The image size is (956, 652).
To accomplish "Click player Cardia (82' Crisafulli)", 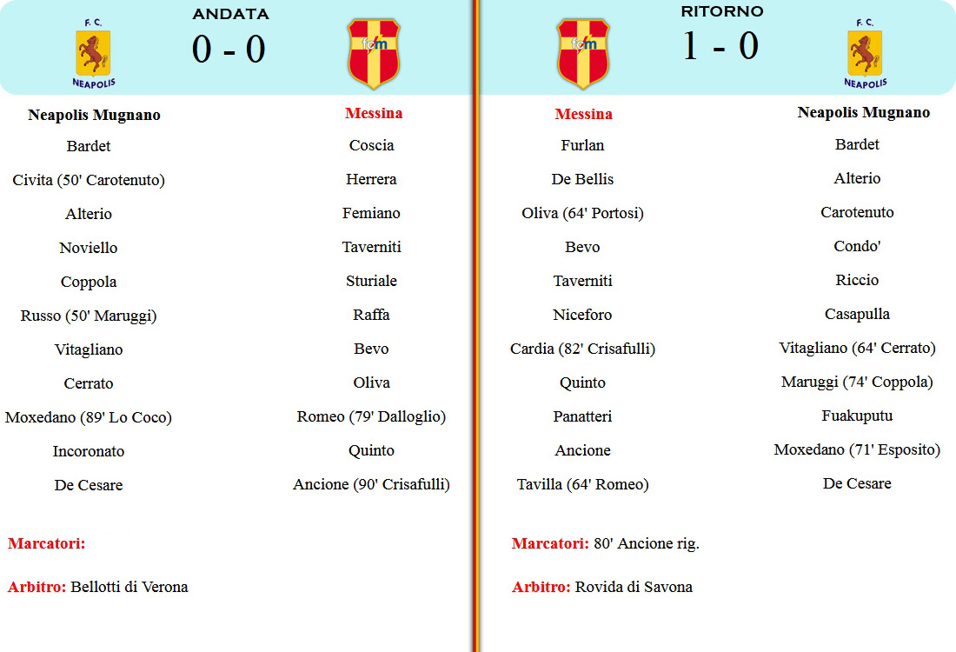I will [583, 349].
